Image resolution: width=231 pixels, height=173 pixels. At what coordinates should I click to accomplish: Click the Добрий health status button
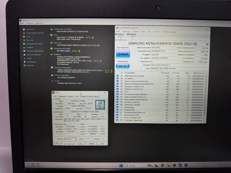(x=122, y=54)
